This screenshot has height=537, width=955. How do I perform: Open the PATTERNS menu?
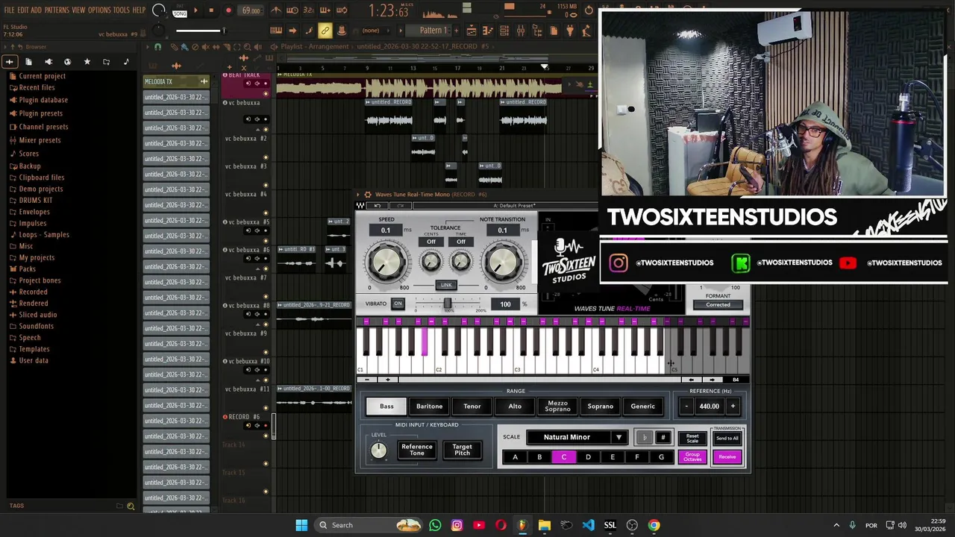click(57, 10)
